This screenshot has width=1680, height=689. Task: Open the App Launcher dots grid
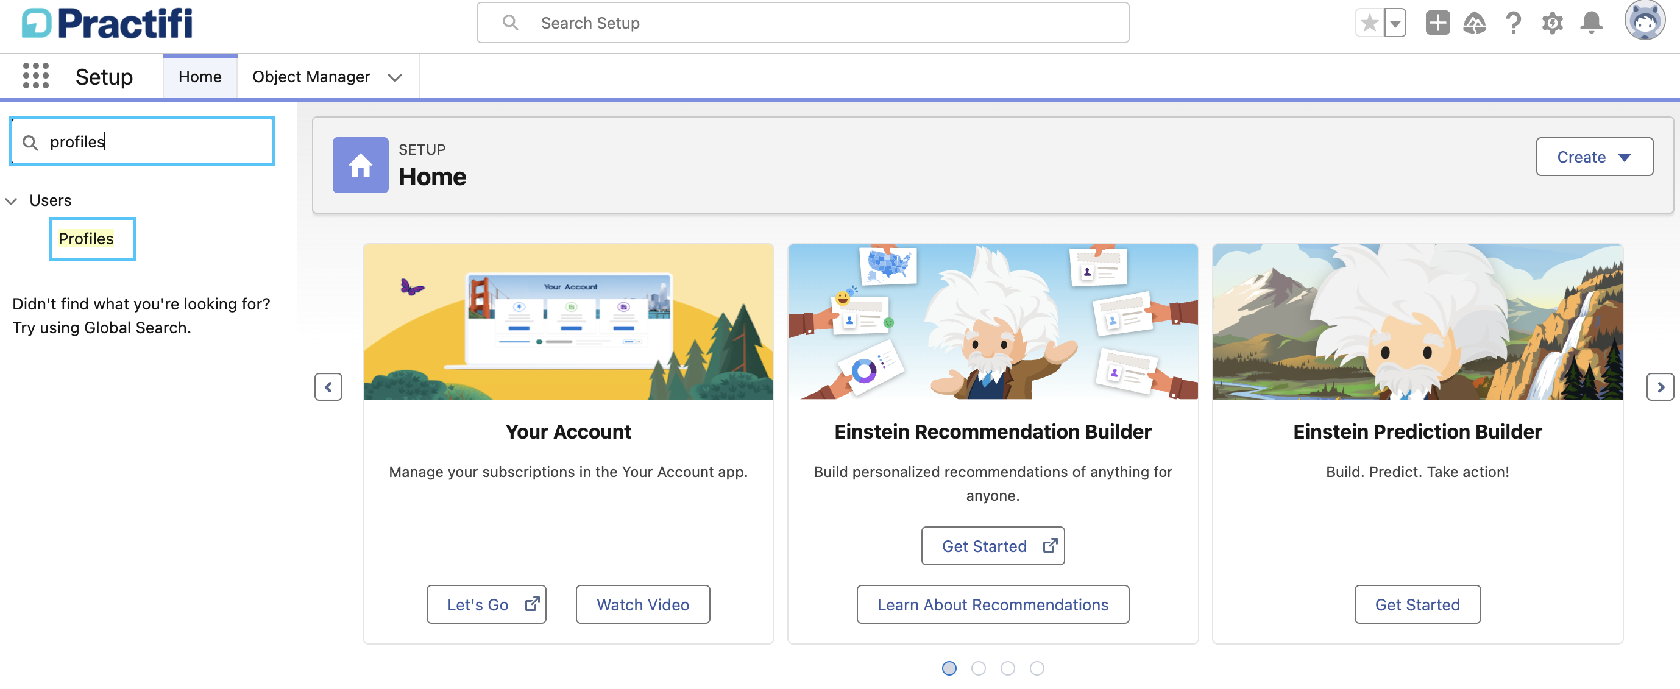(x=36, y=76)
